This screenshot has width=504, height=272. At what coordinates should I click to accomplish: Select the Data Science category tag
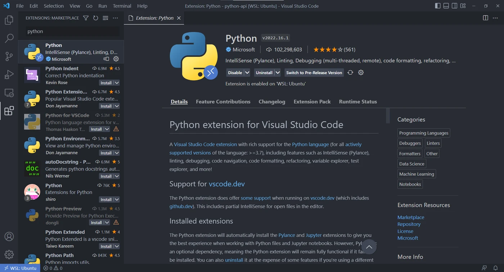coord(411,164)
